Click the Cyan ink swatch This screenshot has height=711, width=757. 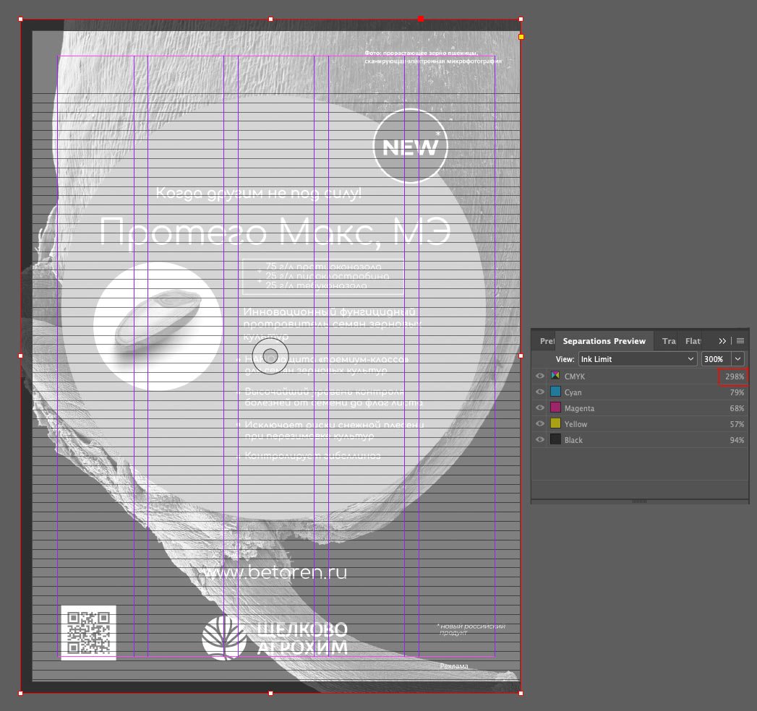pos(556,392)
